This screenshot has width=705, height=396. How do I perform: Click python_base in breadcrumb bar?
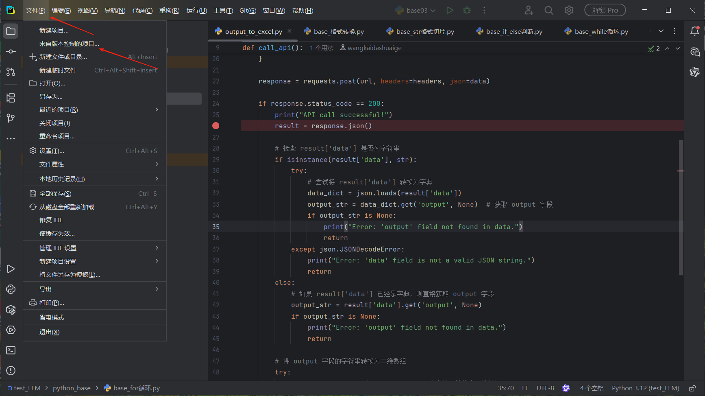click(x=72, y=388)
